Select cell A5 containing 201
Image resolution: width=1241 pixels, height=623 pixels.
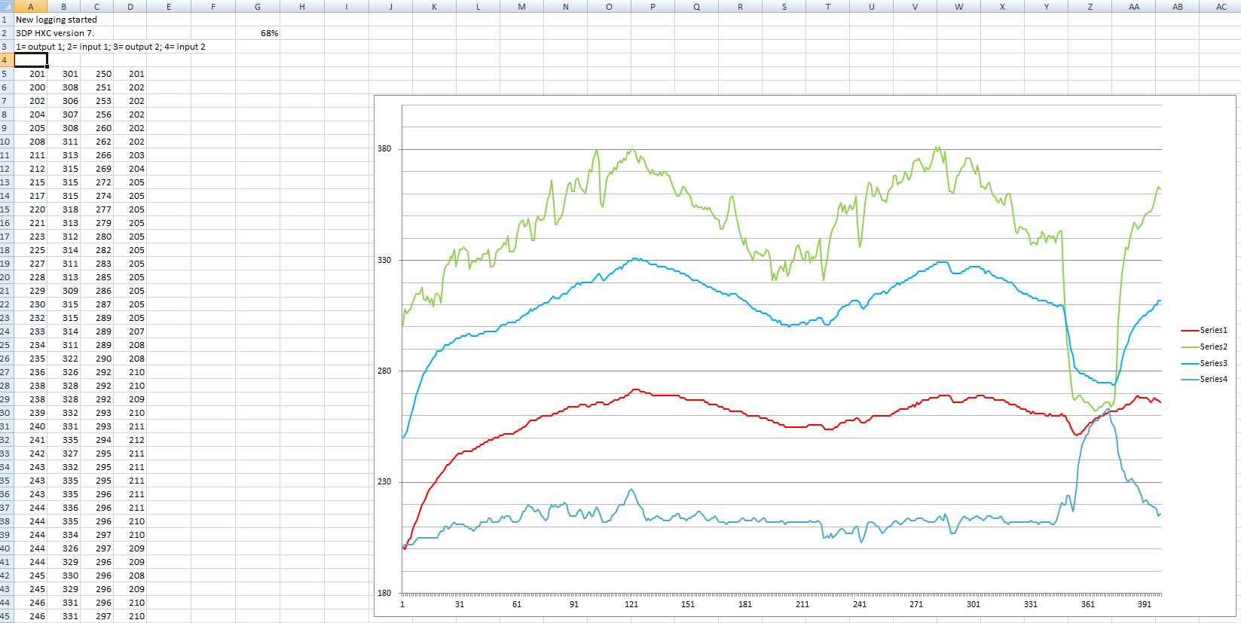tap(31, 74)
